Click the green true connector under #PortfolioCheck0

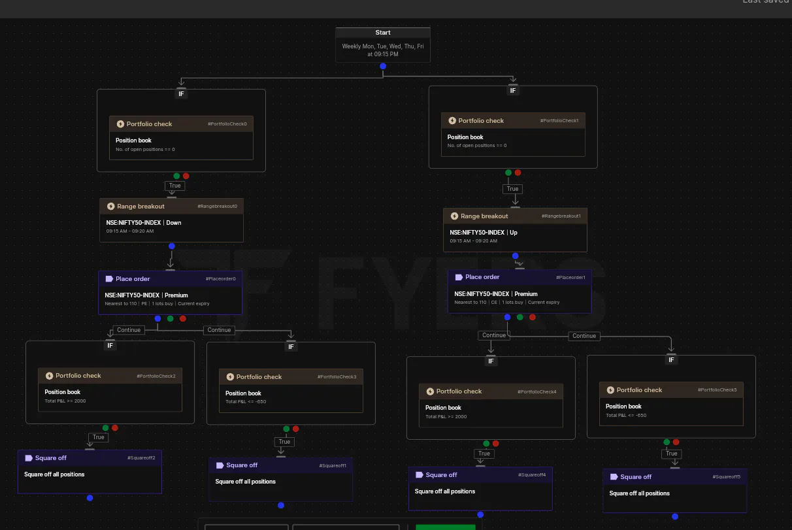tap(176, 176)
